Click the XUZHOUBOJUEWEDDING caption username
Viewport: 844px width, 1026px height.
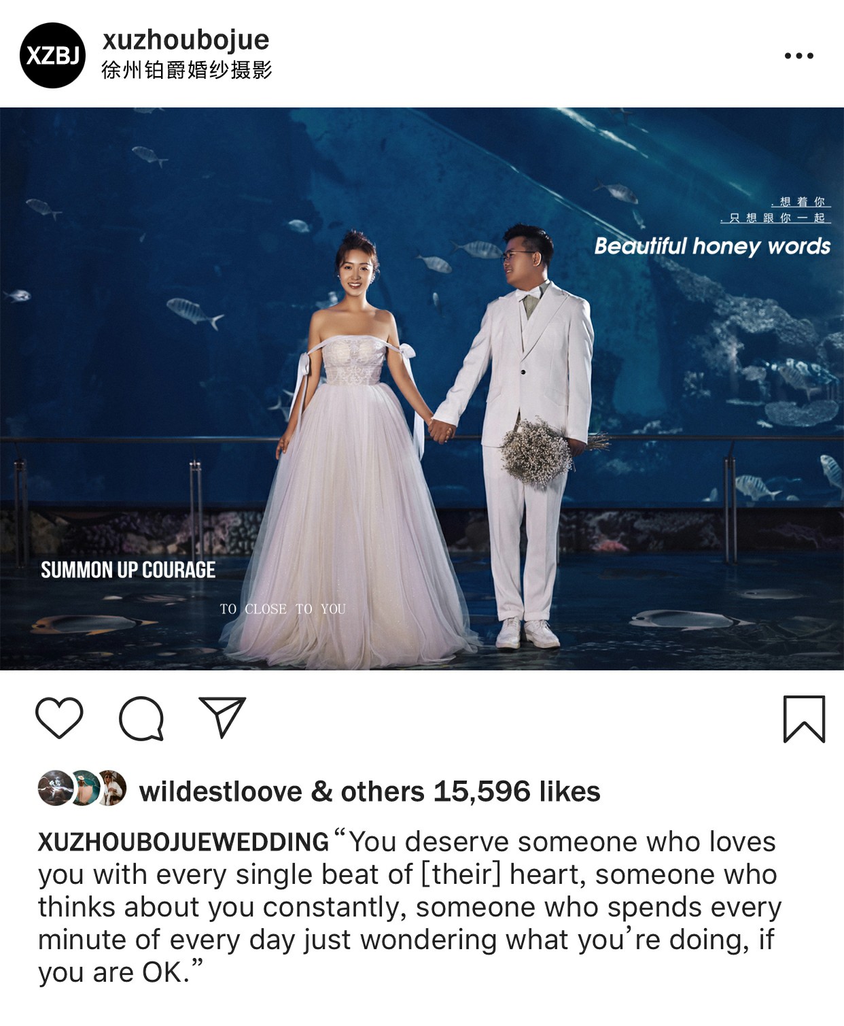click(x=183, y=842)
